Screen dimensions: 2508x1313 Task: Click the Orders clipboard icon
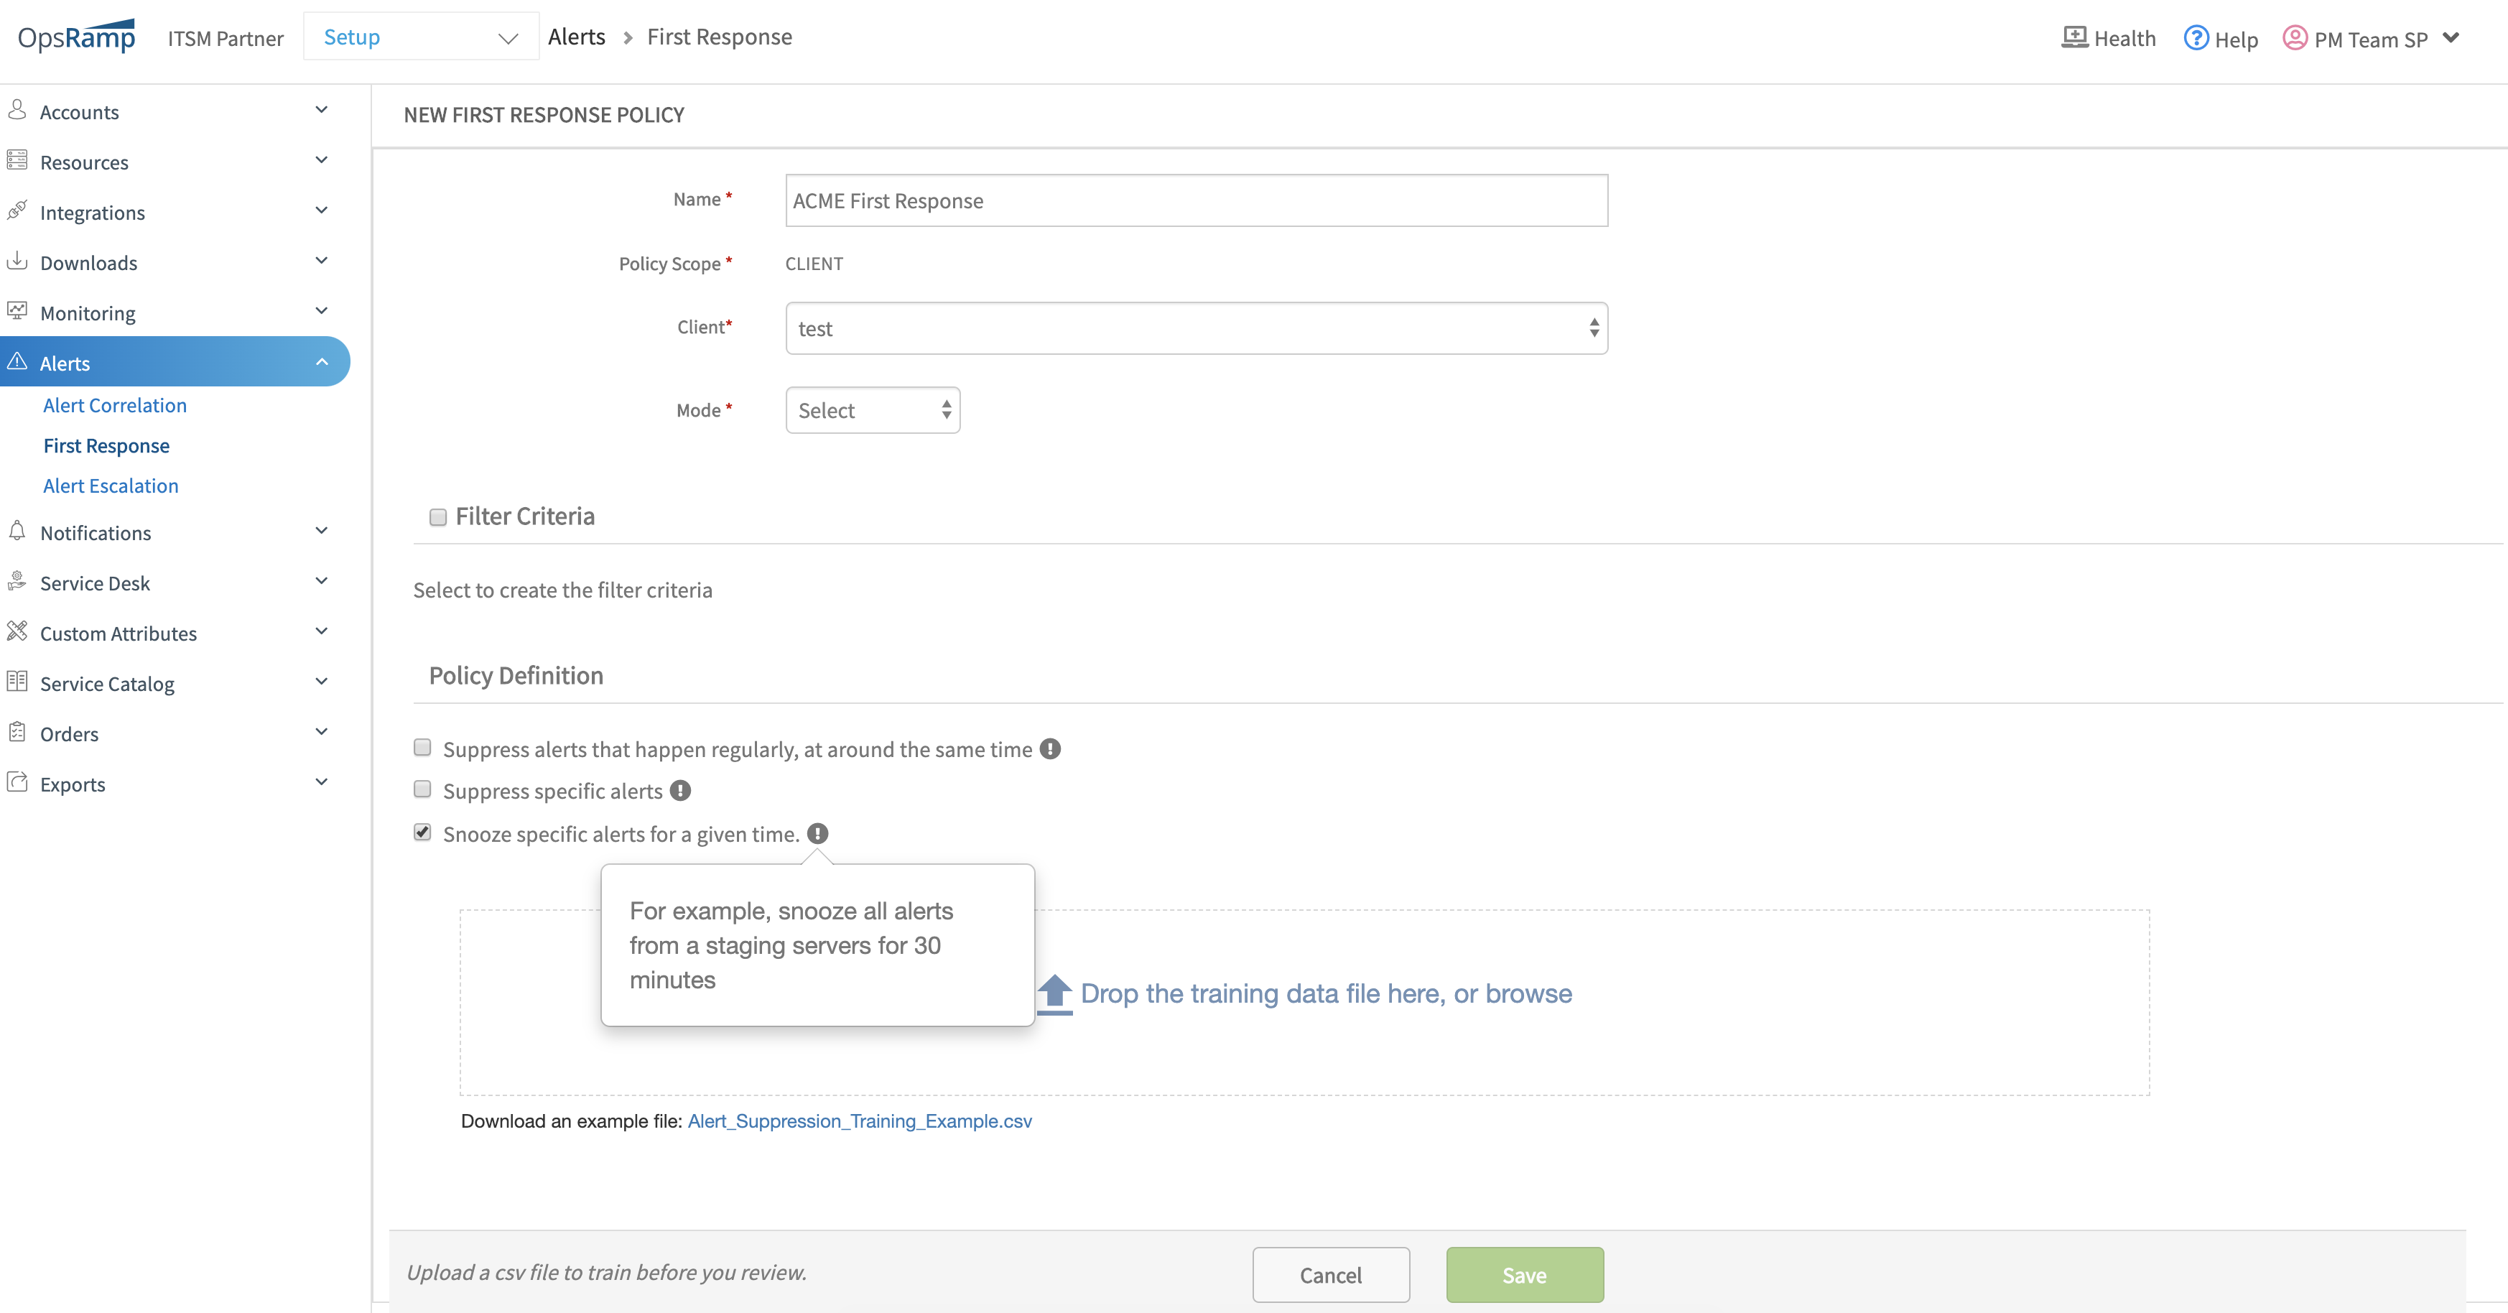click(17, 731)
